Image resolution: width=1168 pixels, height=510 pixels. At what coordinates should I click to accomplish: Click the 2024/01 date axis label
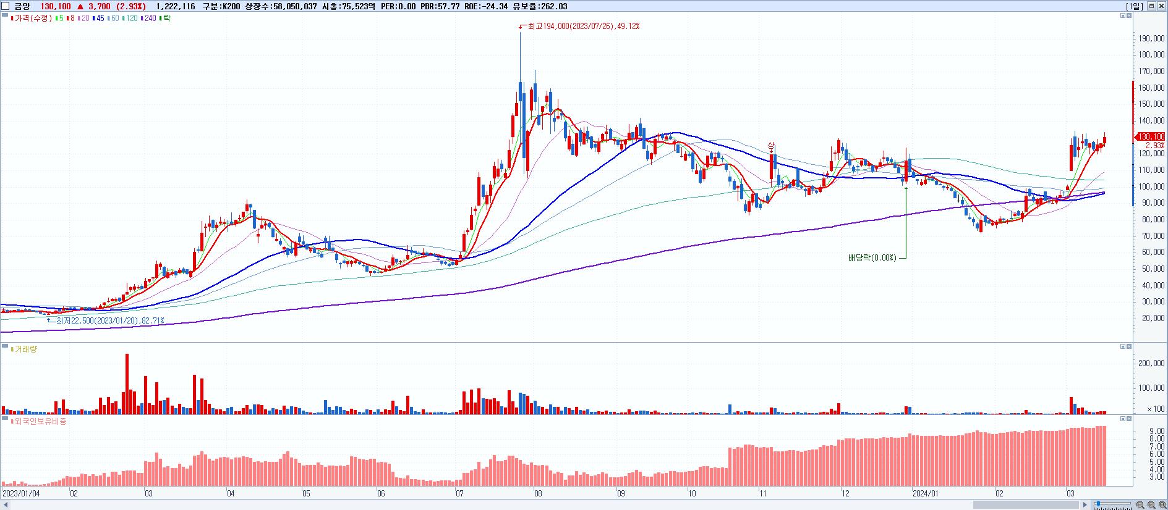click(926, 493)
